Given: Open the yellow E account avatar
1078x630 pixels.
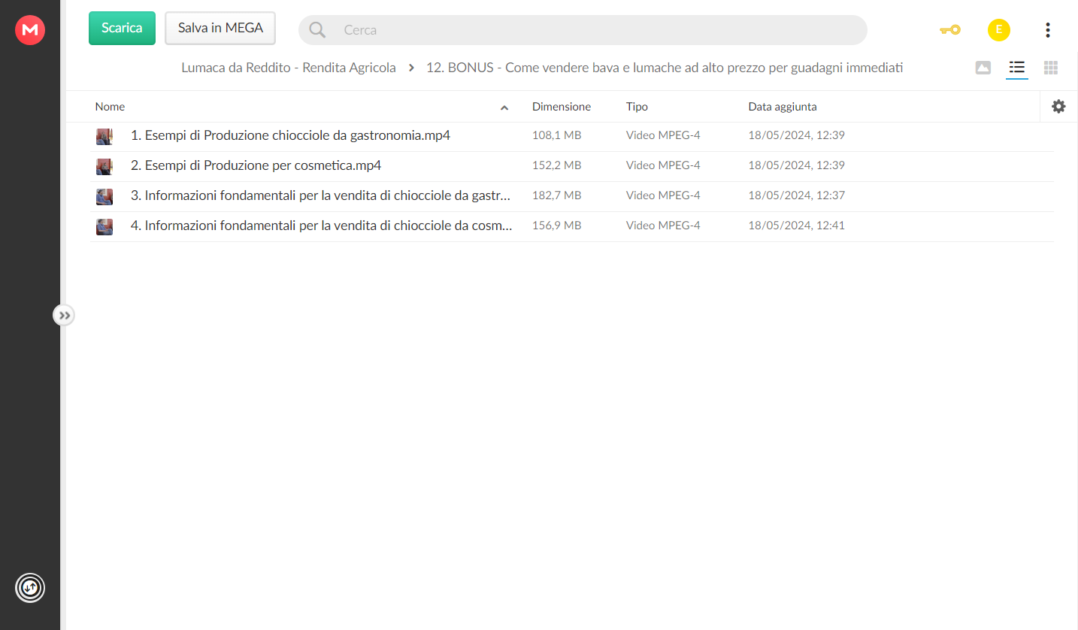Looking at the screenshot, I should click(998, 30).
